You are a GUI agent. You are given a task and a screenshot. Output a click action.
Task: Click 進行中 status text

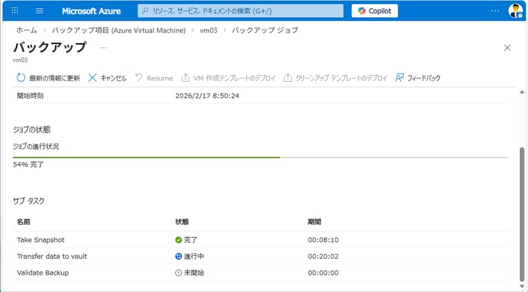pos(194,257)
